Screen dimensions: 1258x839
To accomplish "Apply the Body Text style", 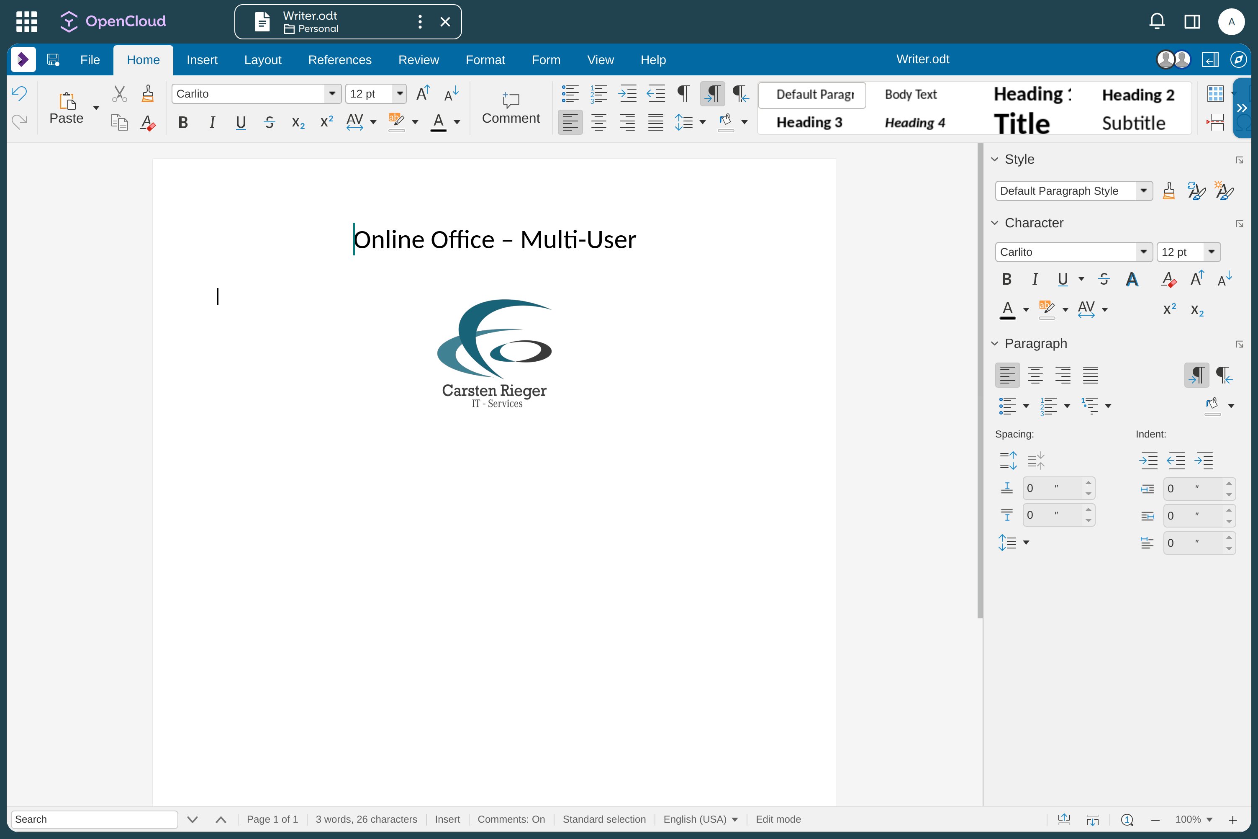I will point(910,95).
